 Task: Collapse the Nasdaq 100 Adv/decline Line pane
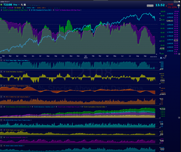click(1, 107)
